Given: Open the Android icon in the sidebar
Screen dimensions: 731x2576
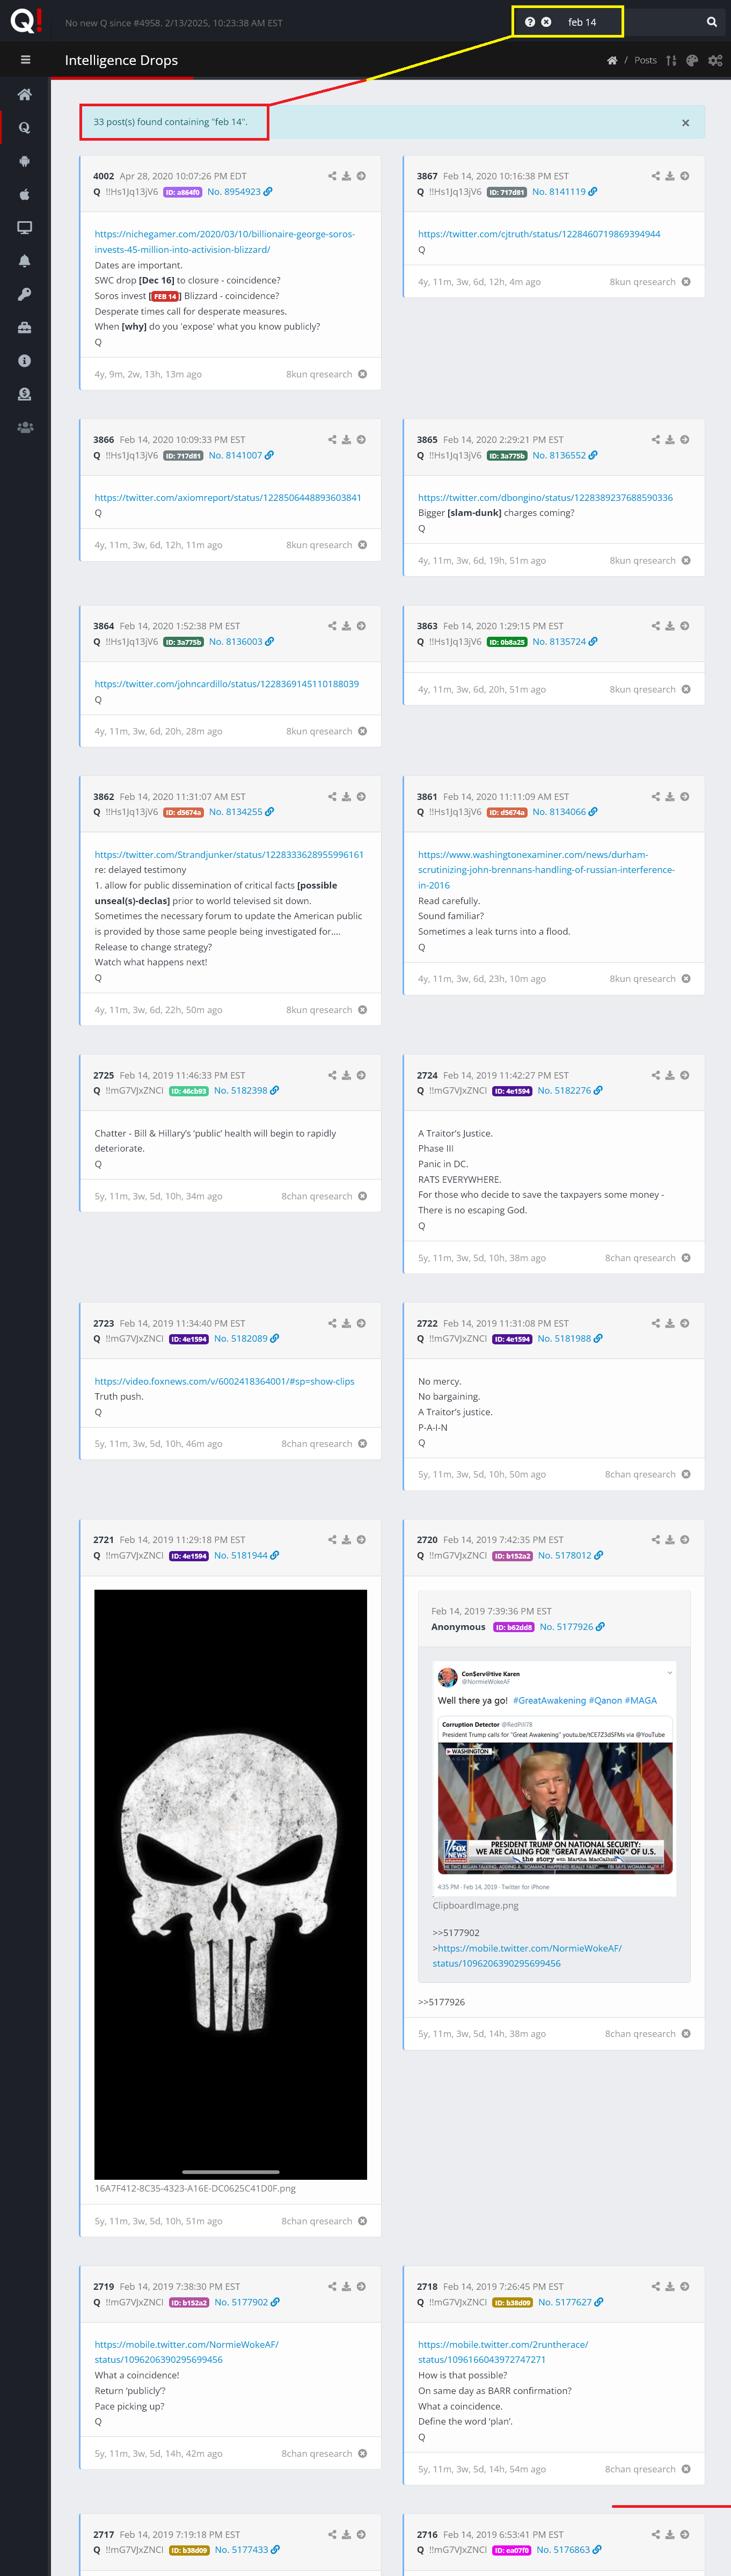Looking at the screenshot, I should [x=25, y=161].
